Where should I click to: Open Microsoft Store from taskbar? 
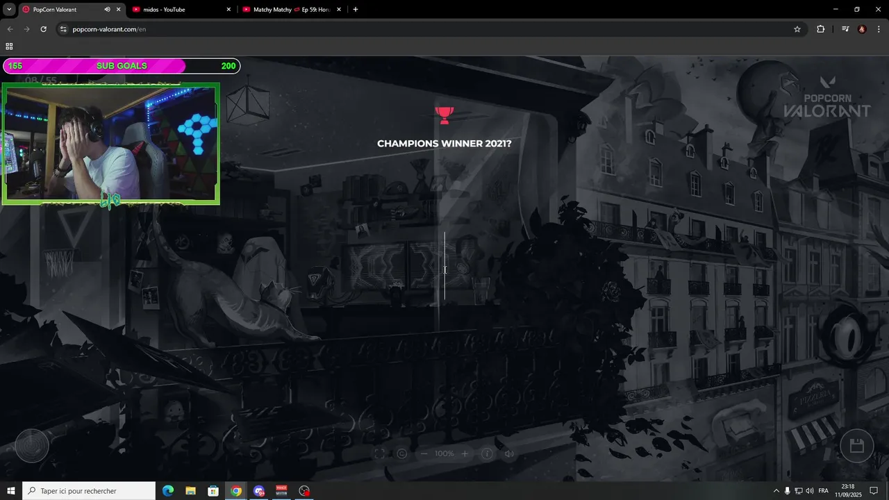point(213,491)
